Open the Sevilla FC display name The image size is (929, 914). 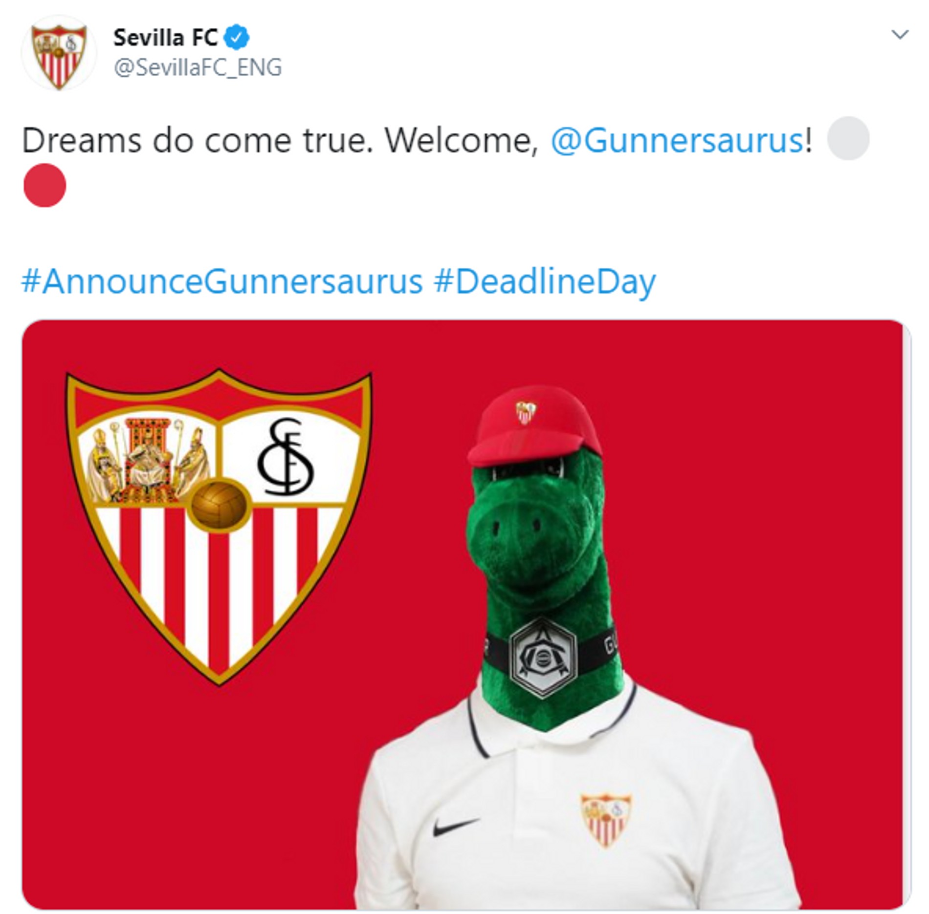click(x=165, y=38)
